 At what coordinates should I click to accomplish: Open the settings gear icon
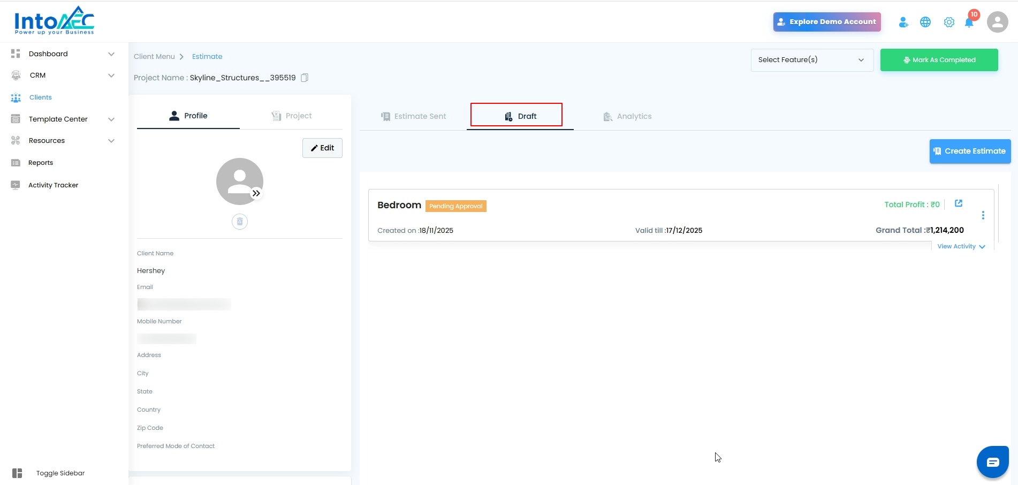pyautogui.click(x=949, y=22)
